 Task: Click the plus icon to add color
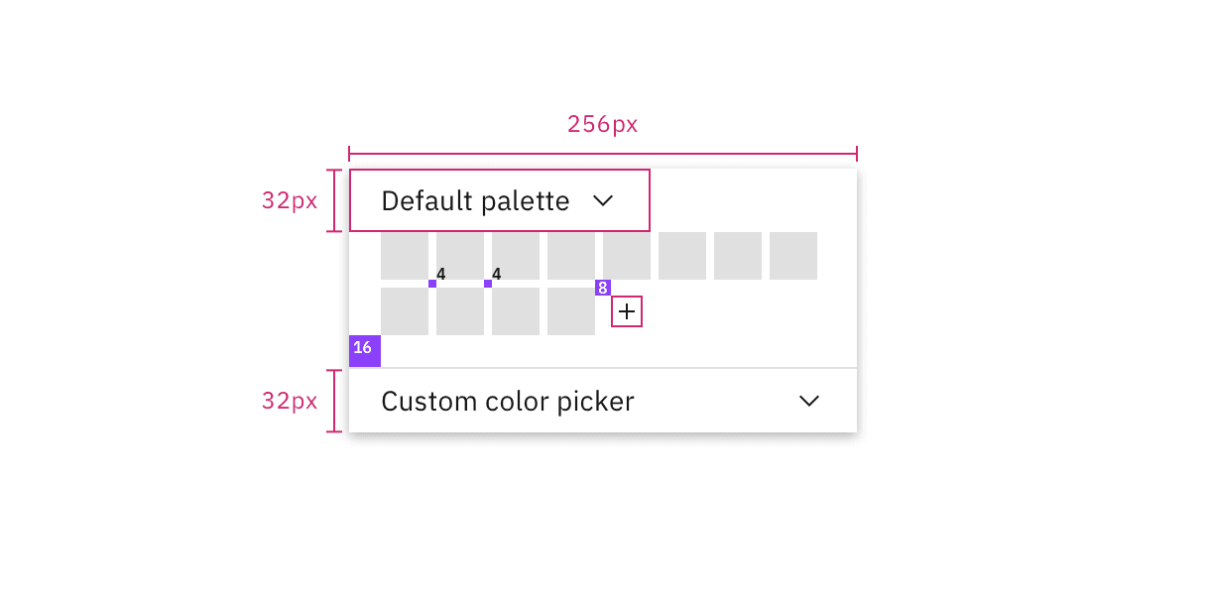point(627,311)
